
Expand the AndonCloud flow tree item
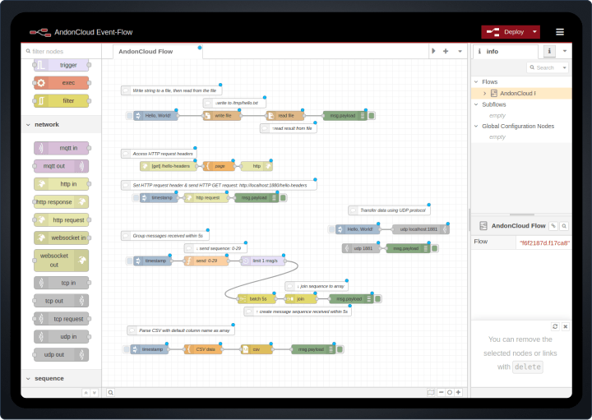point(484,93)
